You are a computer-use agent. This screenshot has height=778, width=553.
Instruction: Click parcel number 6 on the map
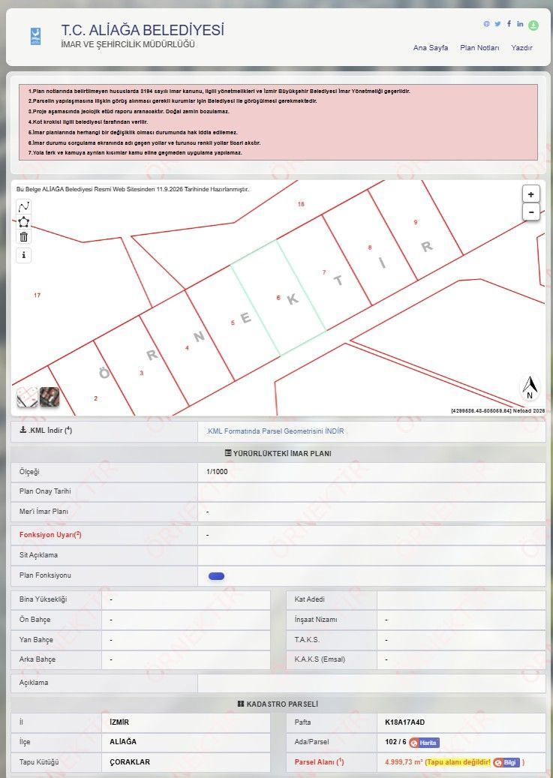[x=278, y=298]
